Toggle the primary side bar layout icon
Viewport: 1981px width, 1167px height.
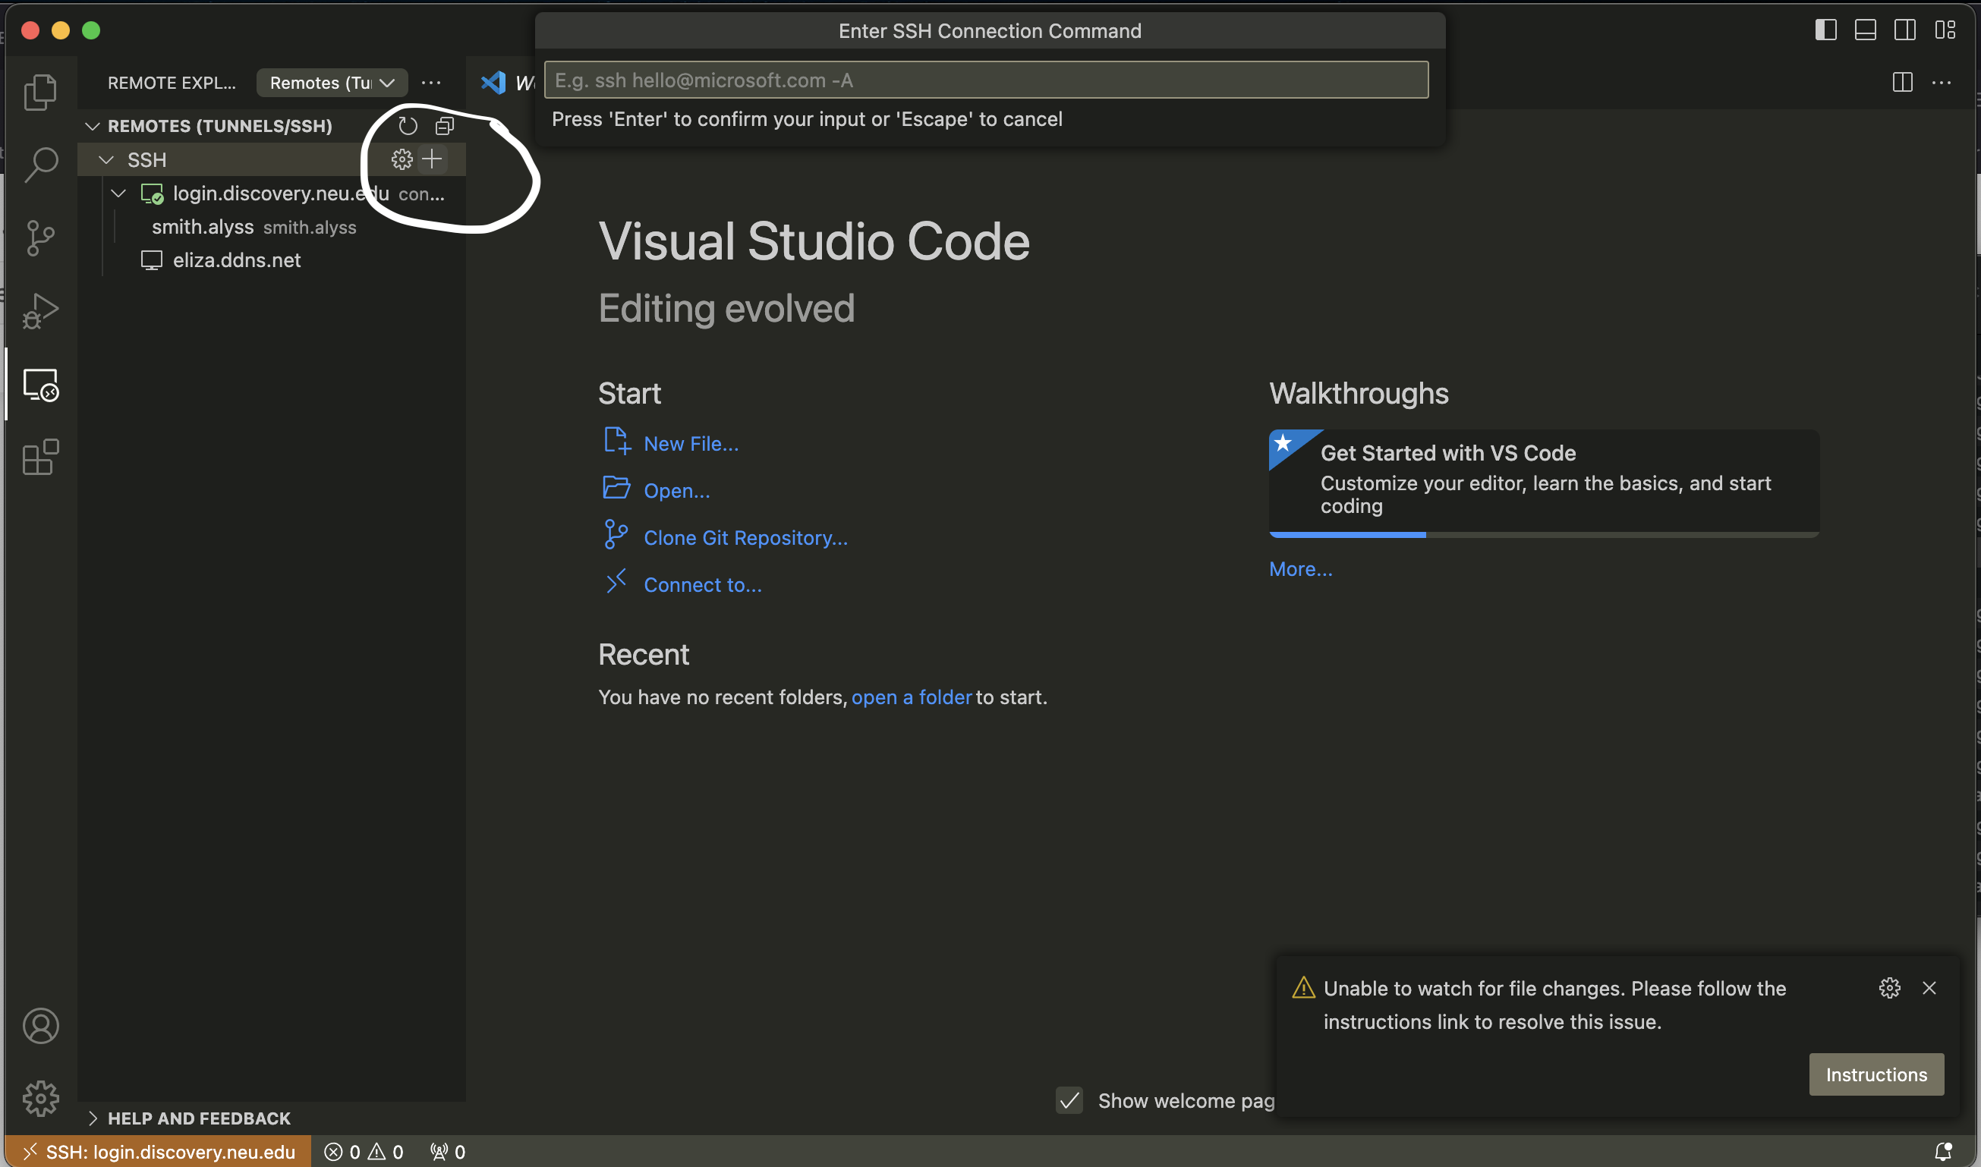(1825, 30)
